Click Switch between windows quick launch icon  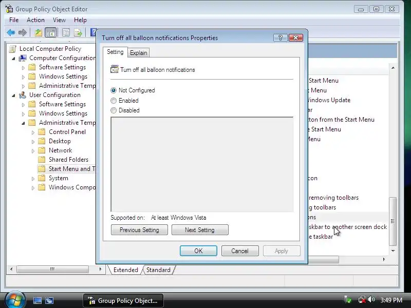(x=49, y=300)
